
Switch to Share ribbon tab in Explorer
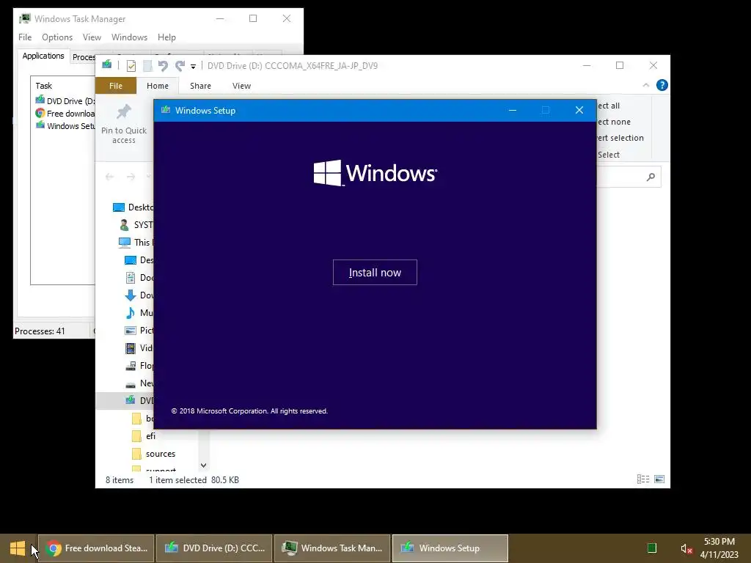200,86
